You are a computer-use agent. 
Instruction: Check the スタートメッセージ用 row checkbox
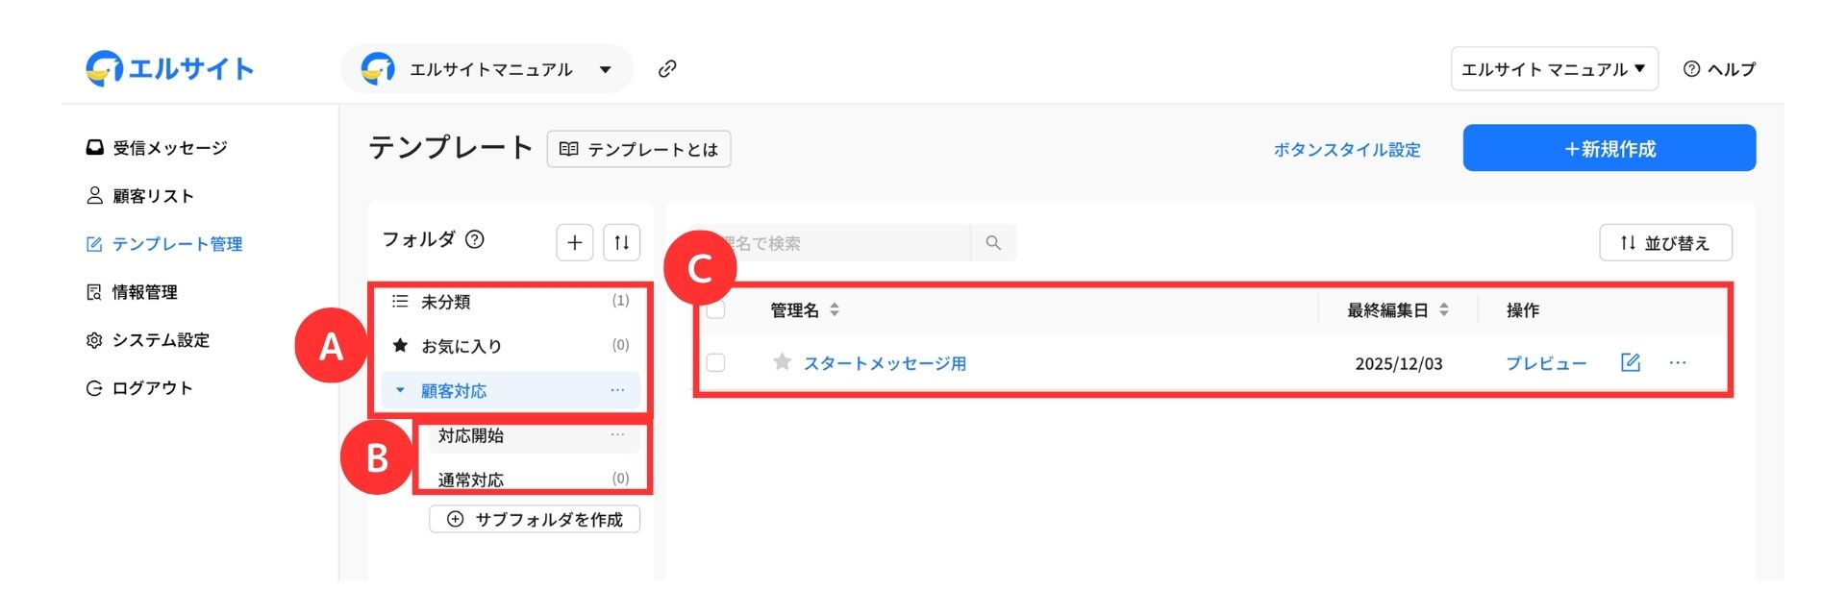coord(716,362)
